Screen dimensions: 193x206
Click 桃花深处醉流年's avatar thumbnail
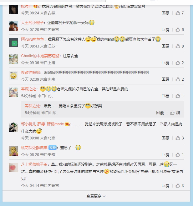tap(13, 151)
